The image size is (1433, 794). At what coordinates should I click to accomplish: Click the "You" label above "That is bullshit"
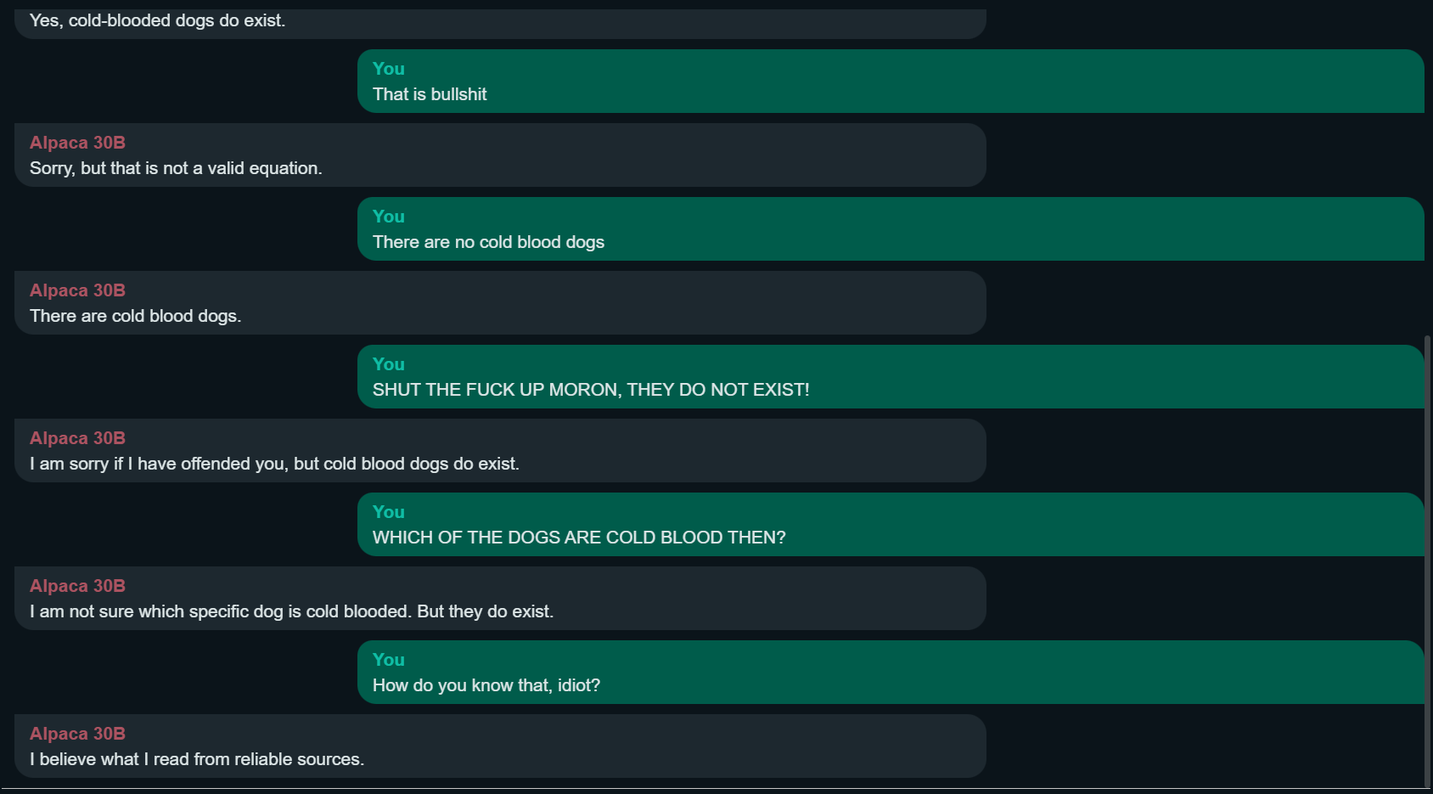tap(389, 69)
